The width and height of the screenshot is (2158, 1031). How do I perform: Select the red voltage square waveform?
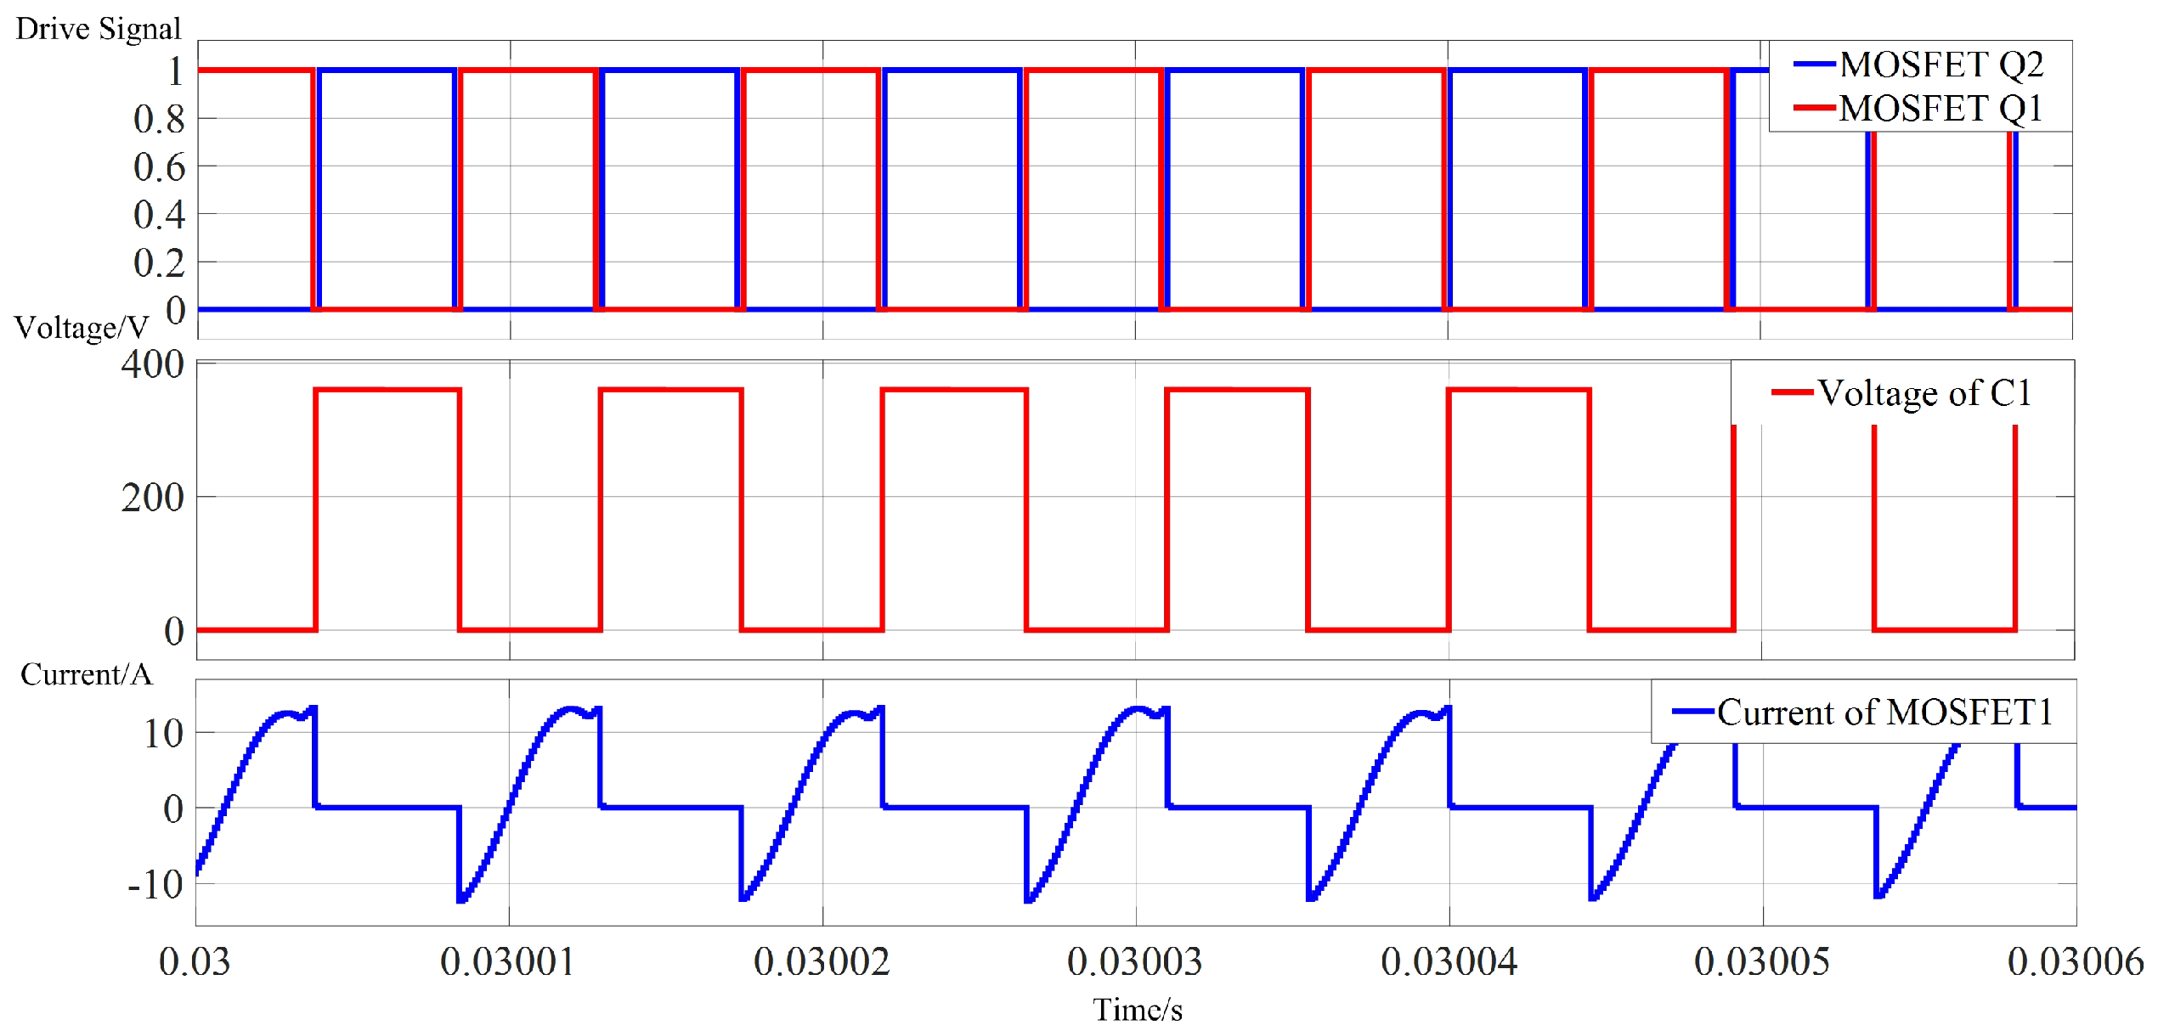(382, 391)
